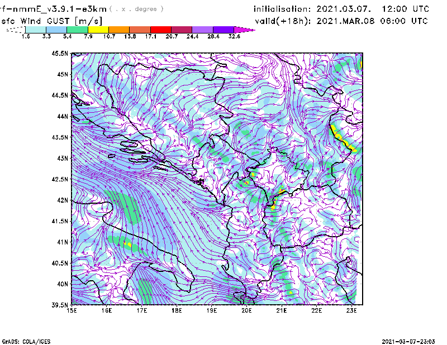Click the coral 13.8–17.1 legend swatch
Viewport: 447px width, 345px height.
coord(140,30)
